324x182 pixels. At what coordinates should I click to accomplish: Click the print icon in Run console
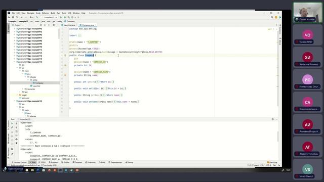click(x=17, y=140)
